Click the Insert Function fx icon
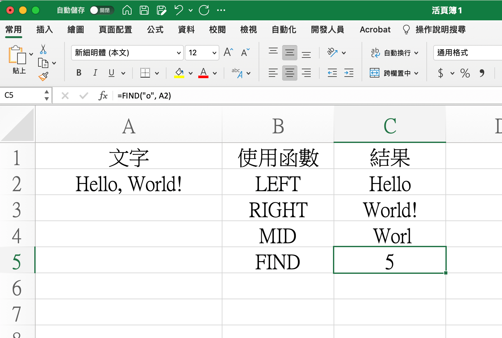Image resolution: width=502 pixels, height=338 pixels. click(x=103, y=96)
